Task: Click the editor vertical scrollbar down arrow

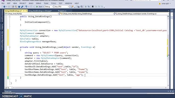Action: 168,85
